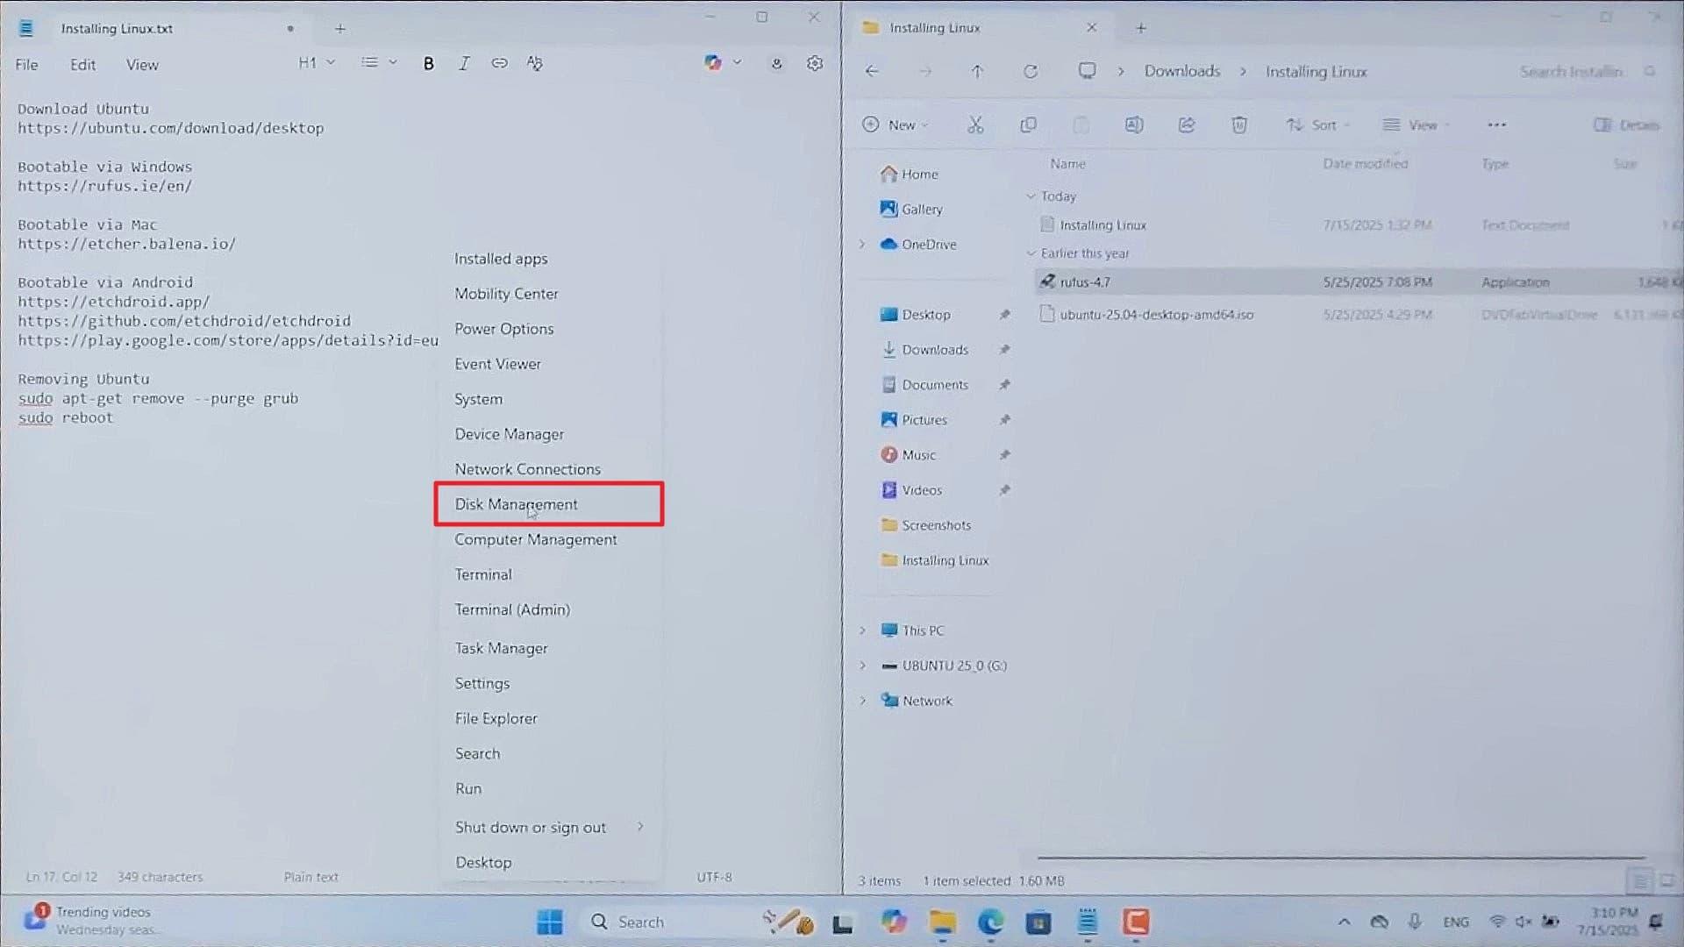Click the New button in File Explorer
The height and width of the screenshot is (947, 1684).
[896, 125]
